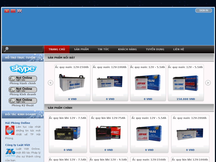This screenshot has height=162, width=216.
Task: Click Skype status above Phòng Kinh doanh
Action: [23, 89]
